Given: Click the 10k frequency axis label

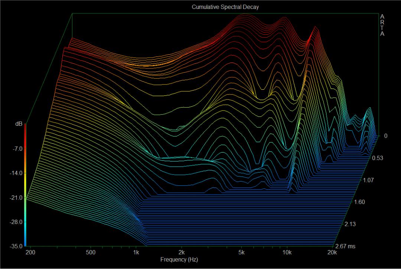Looking at the screenshot, I should [x=287, y=253].
